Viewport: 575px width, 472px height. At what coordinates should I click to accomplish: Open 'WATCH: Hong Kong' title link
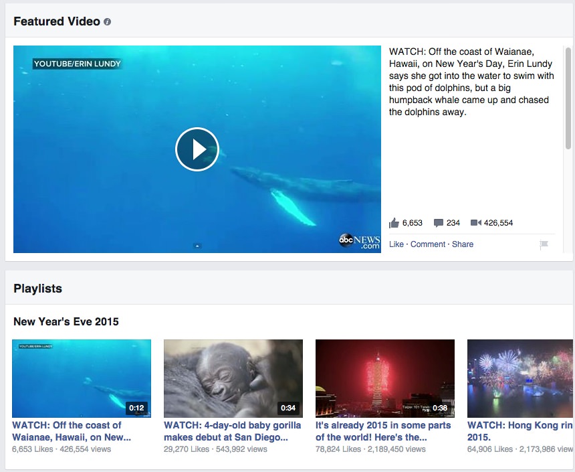[520, 431]
